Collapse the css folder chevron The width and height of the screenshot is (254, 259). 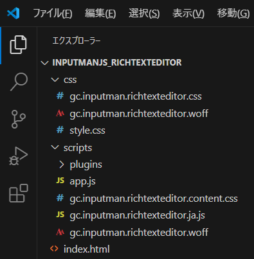(x=55, y=80)
